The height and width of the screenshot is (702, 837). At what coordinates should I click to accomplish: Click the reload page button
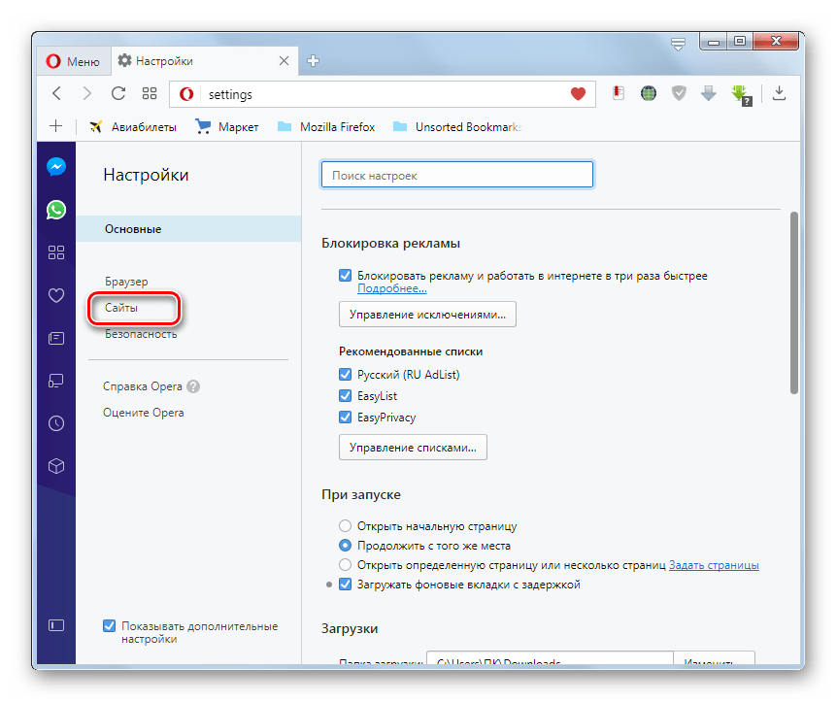[118, 94]
